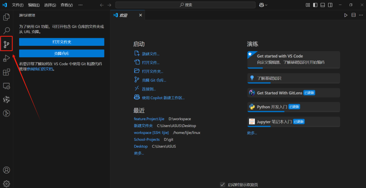The width and height of the screenshot is (366, 188).
Task: Open the 了解基础知识 walkthrough
Action: pos(294,79)
